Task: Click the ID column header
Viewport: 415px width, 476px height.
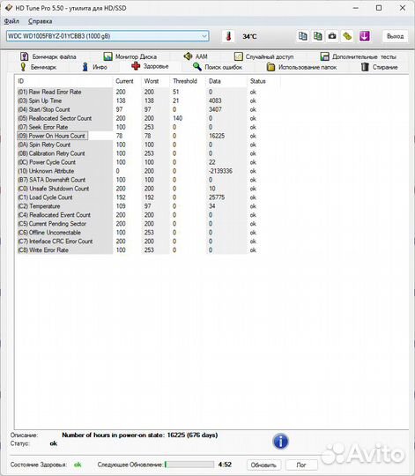Action: click(63, 81)
